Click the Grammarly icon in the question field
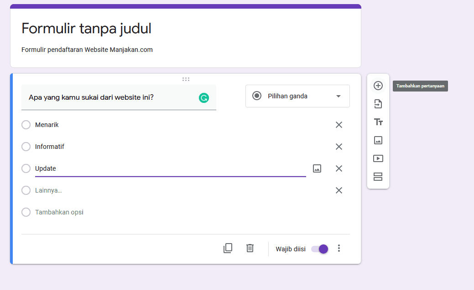This screenshot has width=474, height=290. (203, 98)
